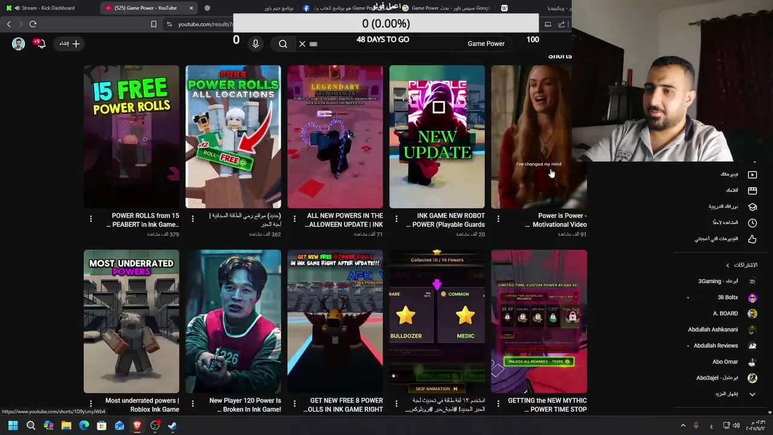Open 3li Boltx channel subscription
Screen dimensions: 773x435
point(727,297)
